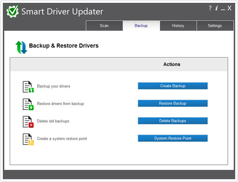
Task: Click the Create Backup button
Action: (x=173, y=86)
